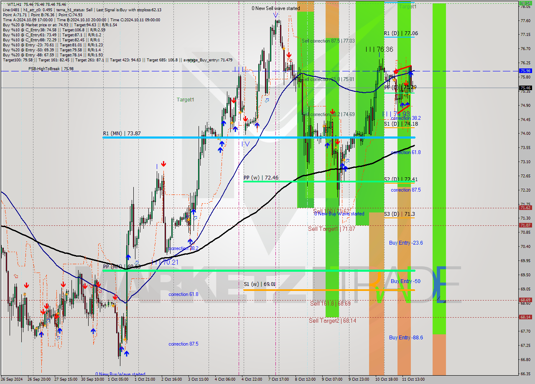Viewport: 535px width, 384px height.
Task: Click the 'Buy Entry -50' label
Action: (x=405, y=281)
